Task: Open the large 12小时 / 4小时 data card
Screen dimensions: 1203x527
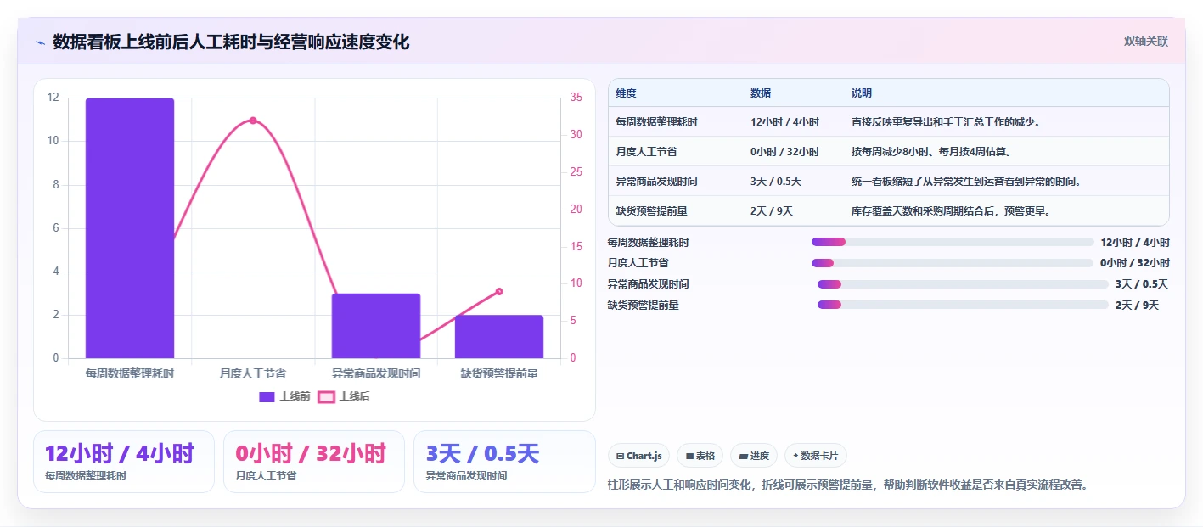Action: coord(124,462)
